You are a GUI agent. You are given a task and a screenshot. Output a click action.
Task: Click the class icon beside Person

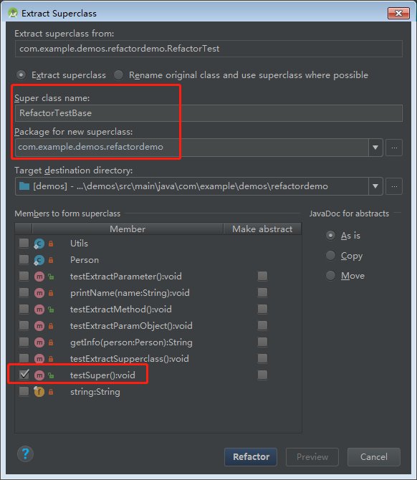click(39, 260)
